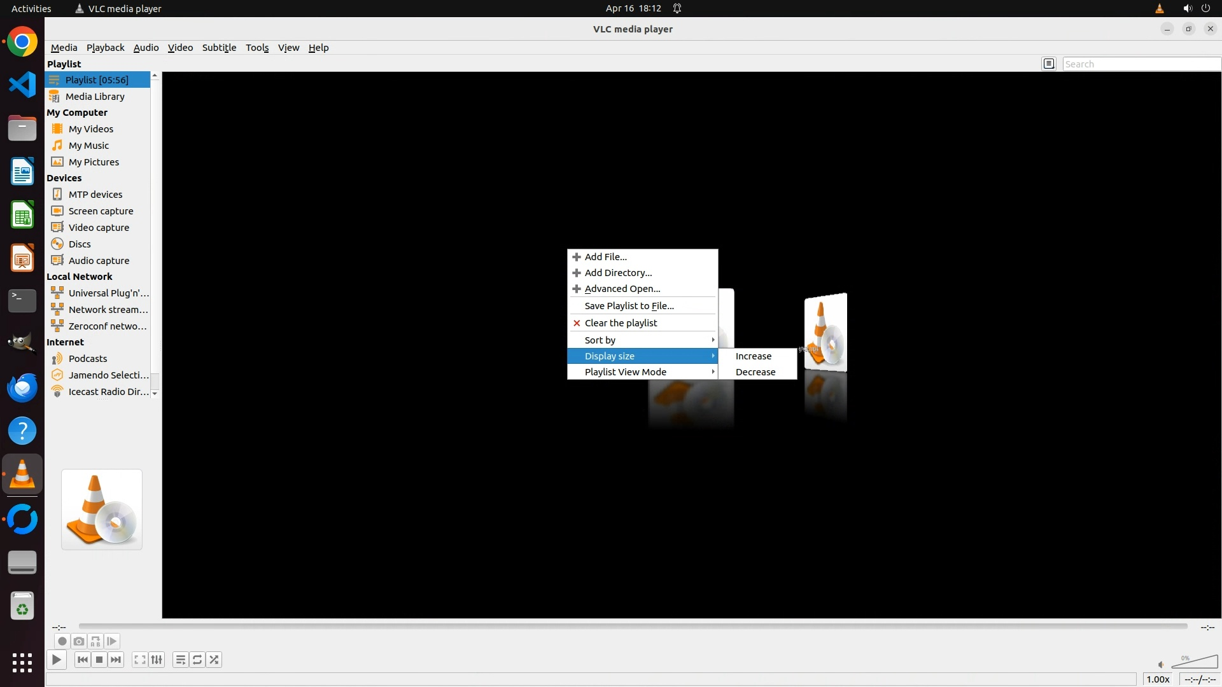Open the Tools menu
Image resolution: width=1222 pixels, height=687 pixels.
[257, 48]
